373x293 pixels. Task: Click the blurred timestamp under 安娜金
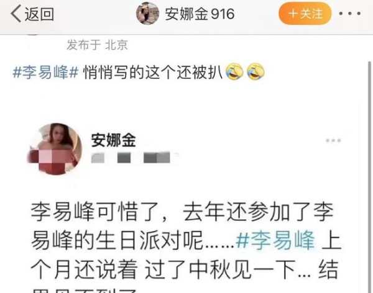(134, 158)
